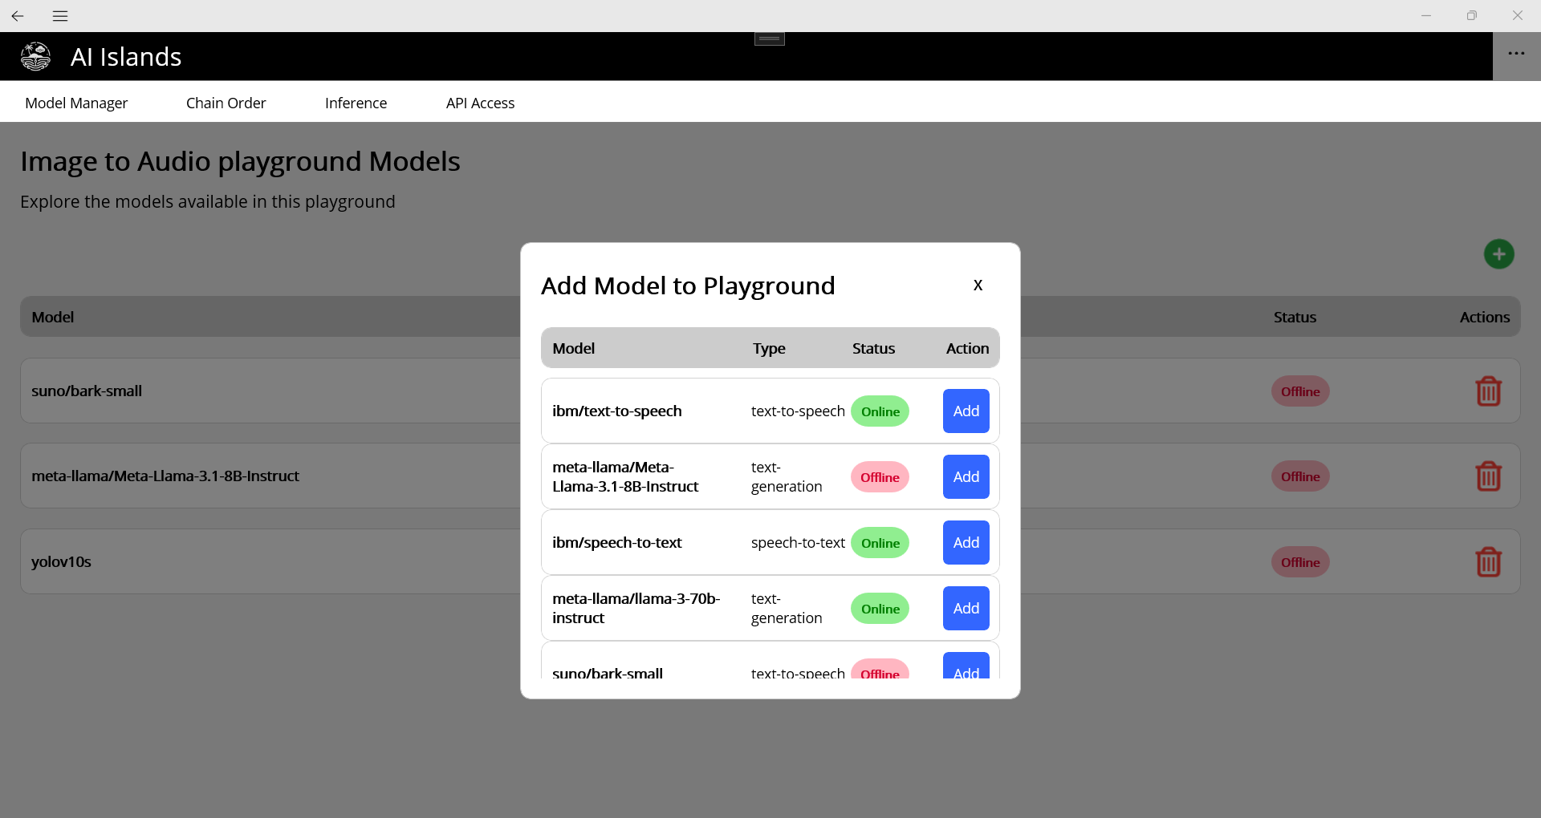
Task: Click the AI Islands logo icon
Action: tap(35, 57)
